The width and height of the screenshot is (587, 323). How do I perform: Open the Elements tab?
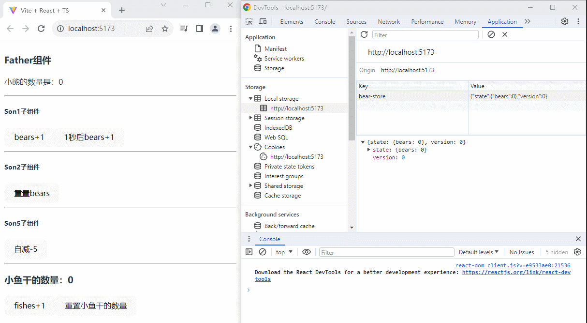[x=292, y=22]
